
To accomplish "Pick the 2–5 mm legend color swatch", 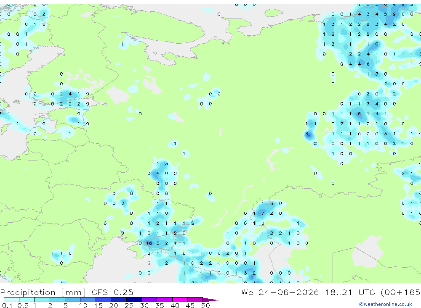I will point(57,300).
